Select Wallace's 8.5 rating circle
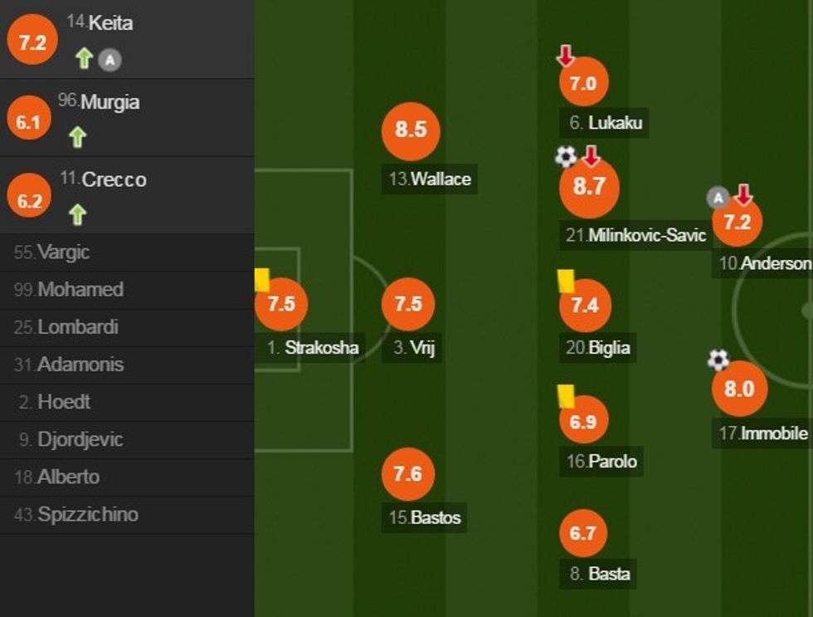This screenshot has height=617, width=813. coord(411,130)
